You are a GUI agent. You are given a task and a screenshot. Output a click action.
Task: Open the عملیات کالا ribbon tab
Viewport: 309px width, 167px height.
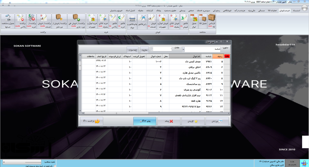(x=272, y=11)
